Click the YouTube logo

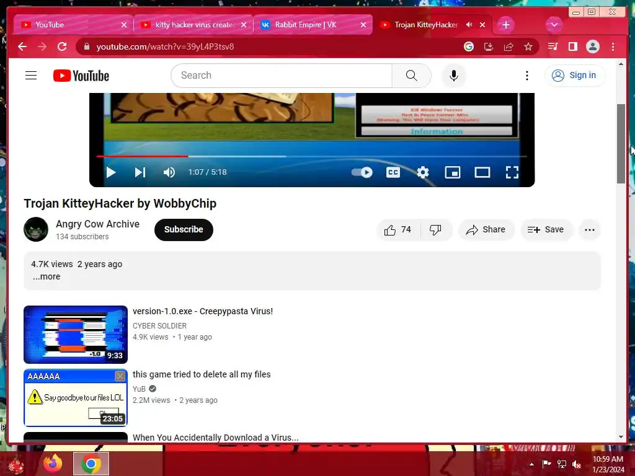pos(81,76)
